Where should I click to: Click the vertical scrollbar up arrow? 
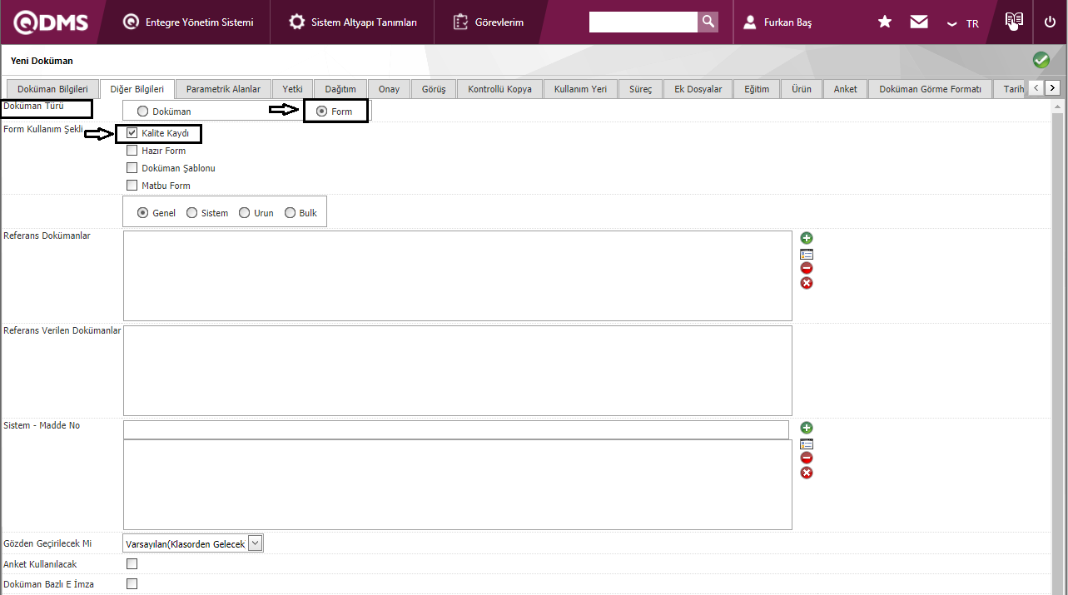pyautogui.click(x=1060, y=107)
